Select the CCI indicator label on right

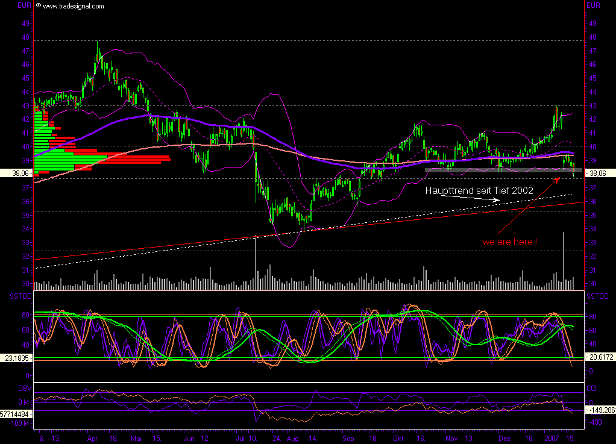(x=593, y=389)
